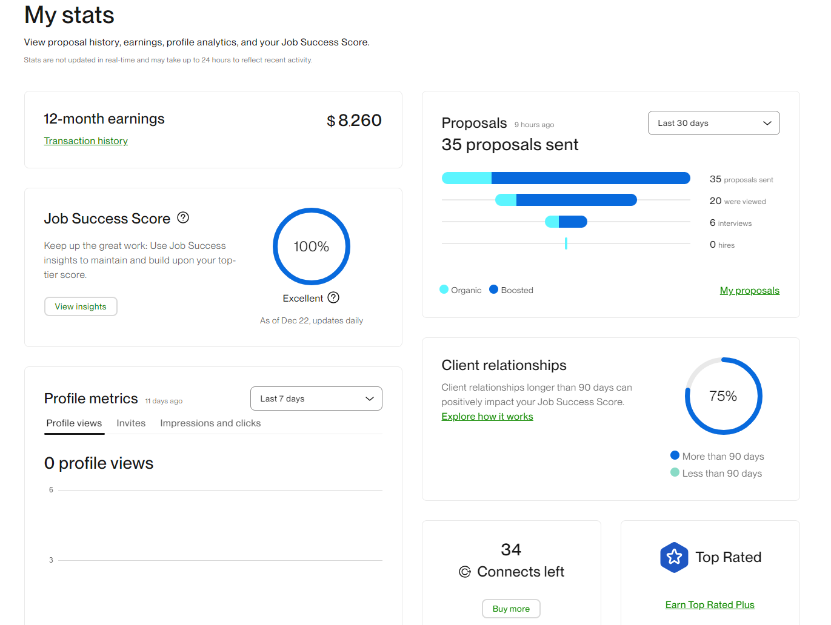
Task: Select the Profile views tab
Action: (x=73, y=423)
